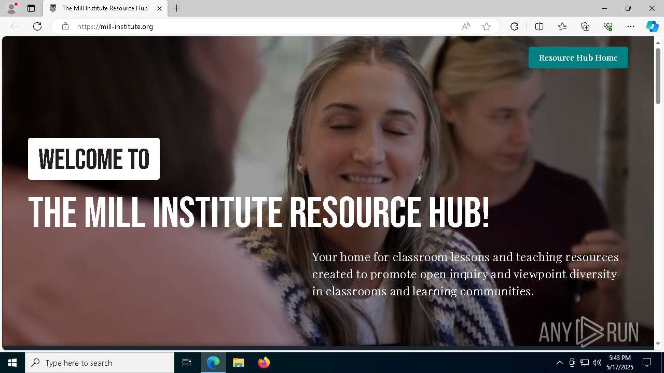This screenshot has width=664, height=373.
Task: Minimize the Edge browser window
Action: [604, 8]
